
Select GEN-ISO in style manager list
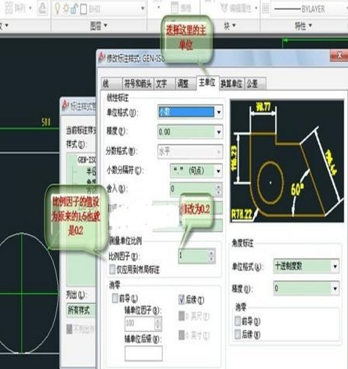[87, 160]
